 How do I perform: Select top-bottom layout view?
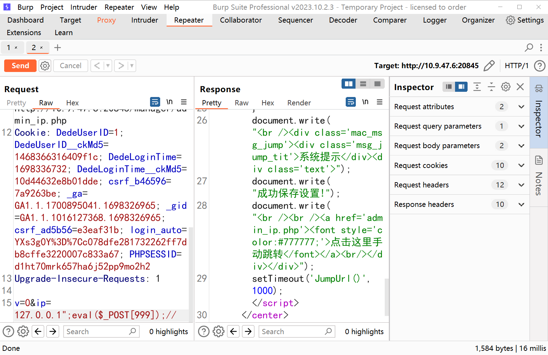coord(363,84)
